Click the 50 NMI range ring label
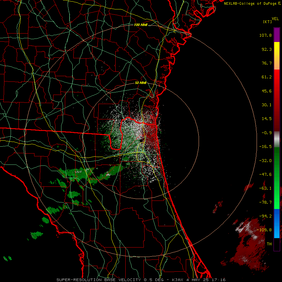The height and width of the screenshot is (282, 282). point(141,83)
